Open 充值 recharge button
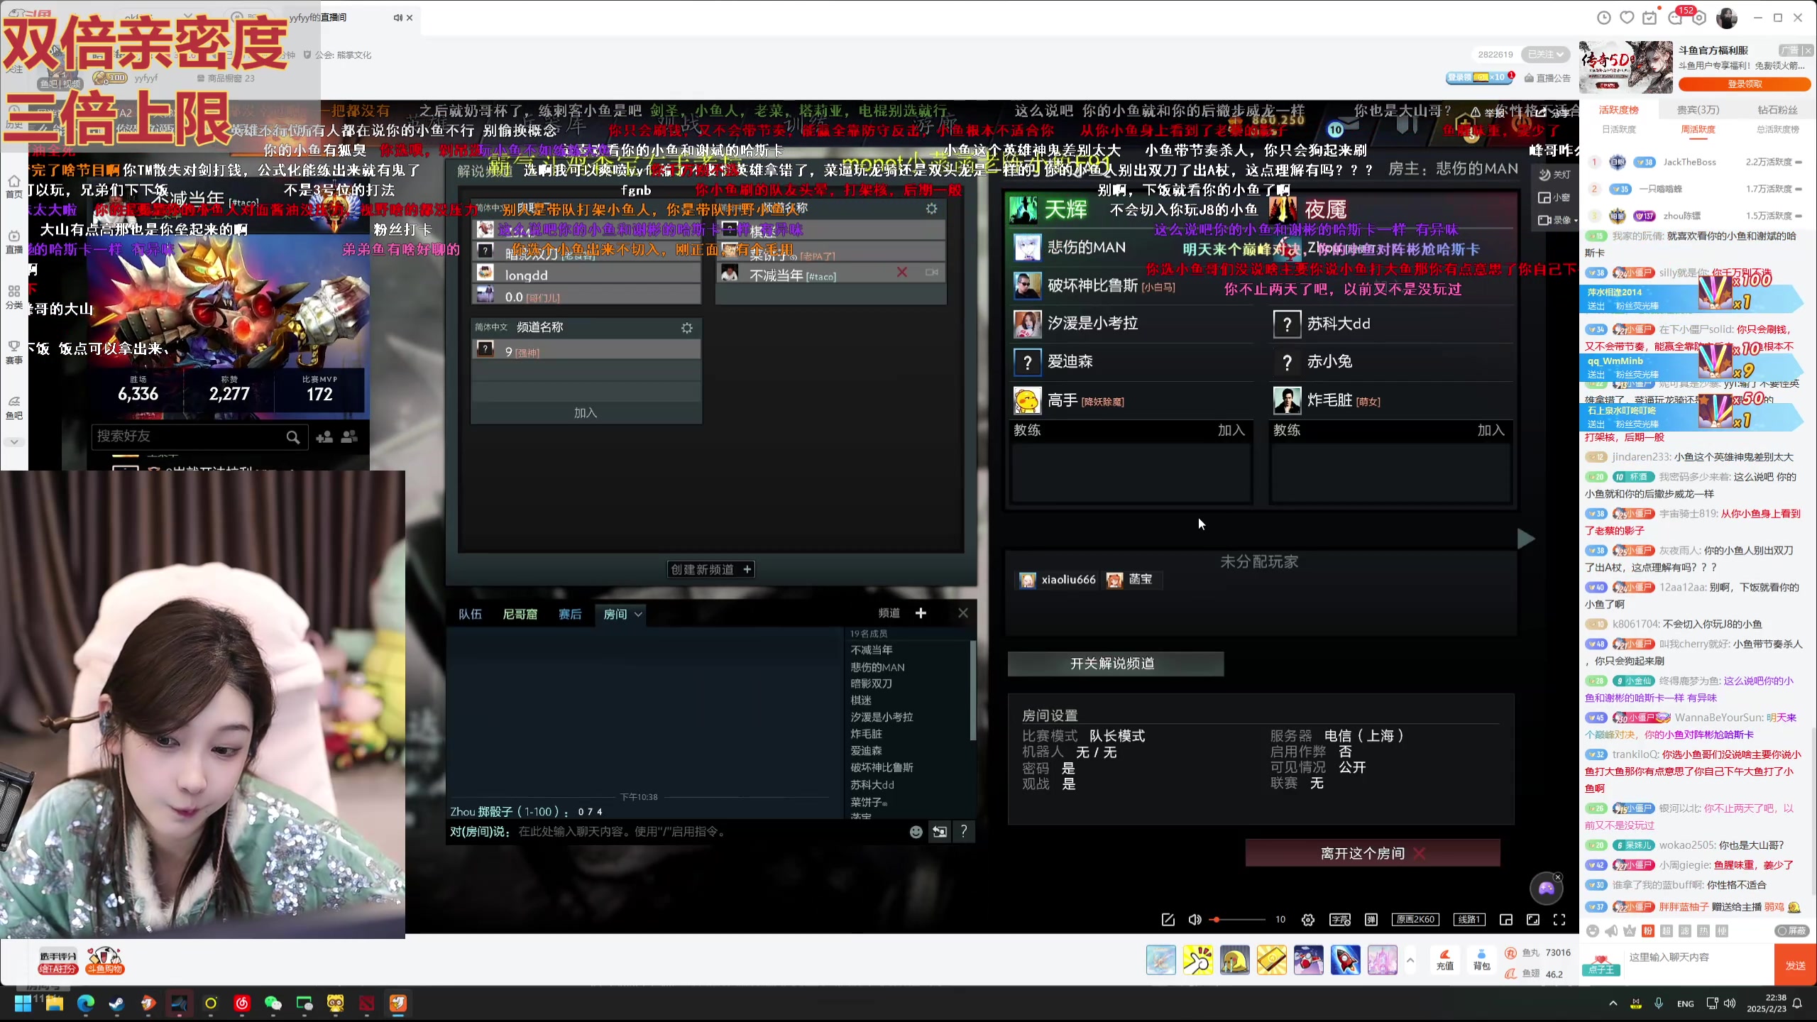This screenshot has height=1022, width=1817. (x=1444, y=960)
